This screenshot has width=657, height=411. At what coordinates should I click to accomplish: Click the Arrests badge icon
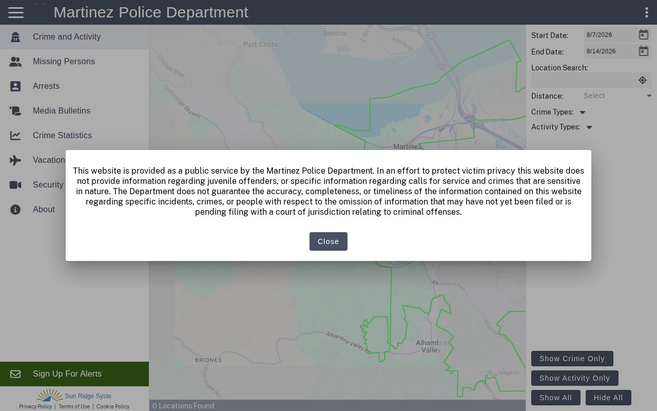15,86
